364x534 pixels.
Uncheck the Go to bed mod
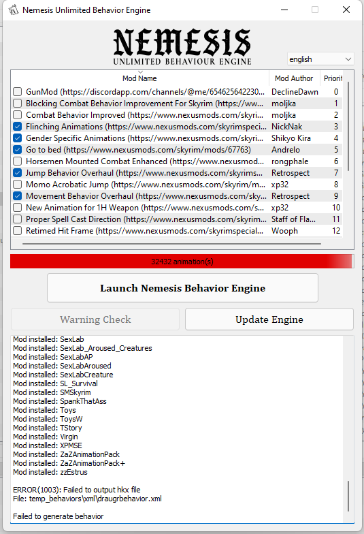click(18, 150)
